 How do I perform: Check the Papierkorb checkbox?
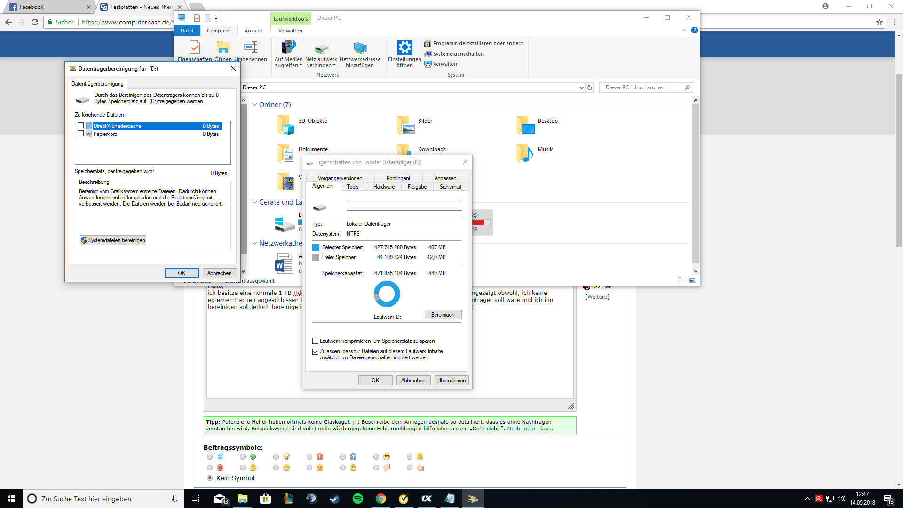tap(81, 134)
